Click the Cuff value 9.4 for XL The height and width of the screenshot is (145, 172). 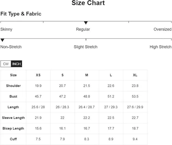[x=135, y=139]
